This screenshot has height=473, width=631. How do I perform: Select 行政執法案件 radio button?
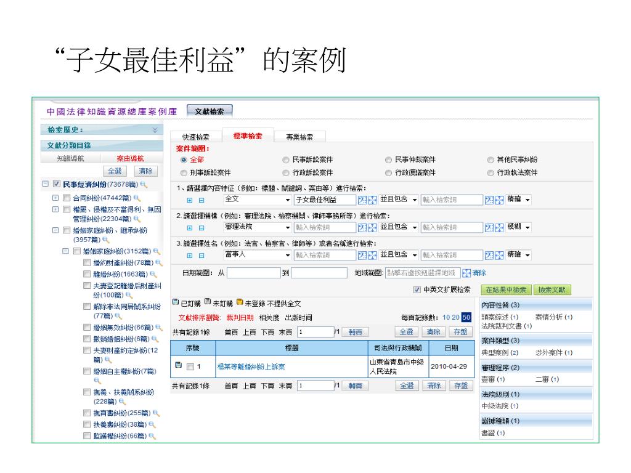click(x=491, y=173)
